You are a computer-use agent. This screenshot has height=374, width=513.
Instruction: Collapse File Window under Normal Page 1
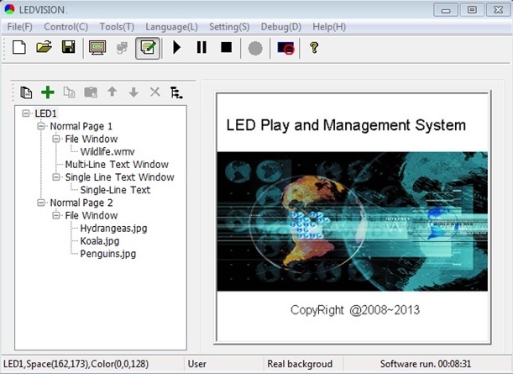point(56,139)
